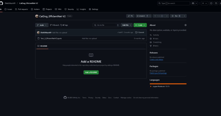Click Do not share my personal information
The height and width of the screenshot is (116, 221).
[146, 98]
